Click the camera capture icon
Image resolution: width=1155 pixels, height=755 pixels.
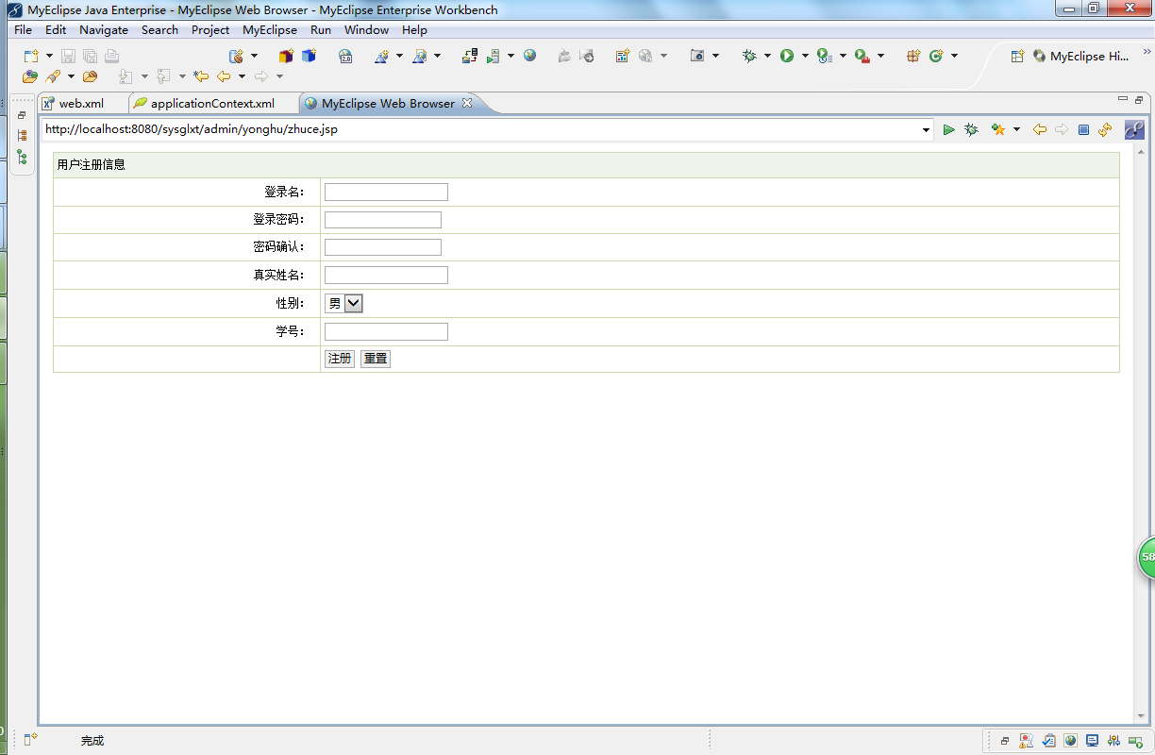point(697,57)
